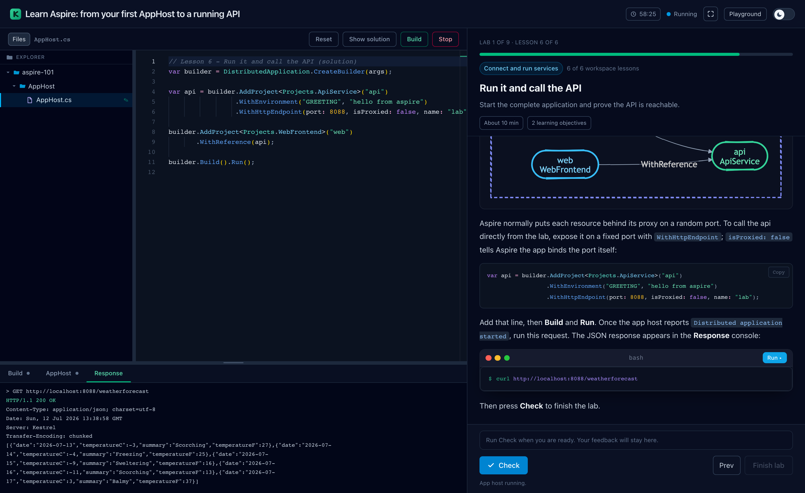The image size is (805, 493).
Task: Open the 2 learning objectives chip
Action: point(559,123)
